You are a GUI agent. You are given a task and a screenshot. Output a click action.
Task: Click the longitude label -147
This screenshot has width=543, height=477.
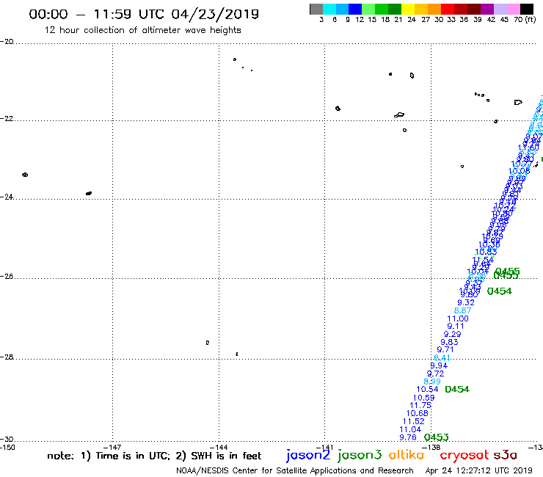coord(112,447)
